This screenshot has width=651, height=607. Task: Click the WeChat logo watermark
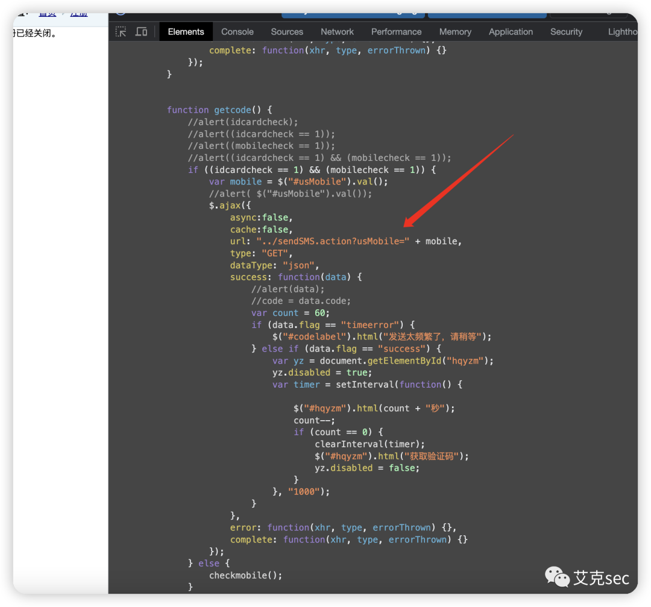[557, 577]
